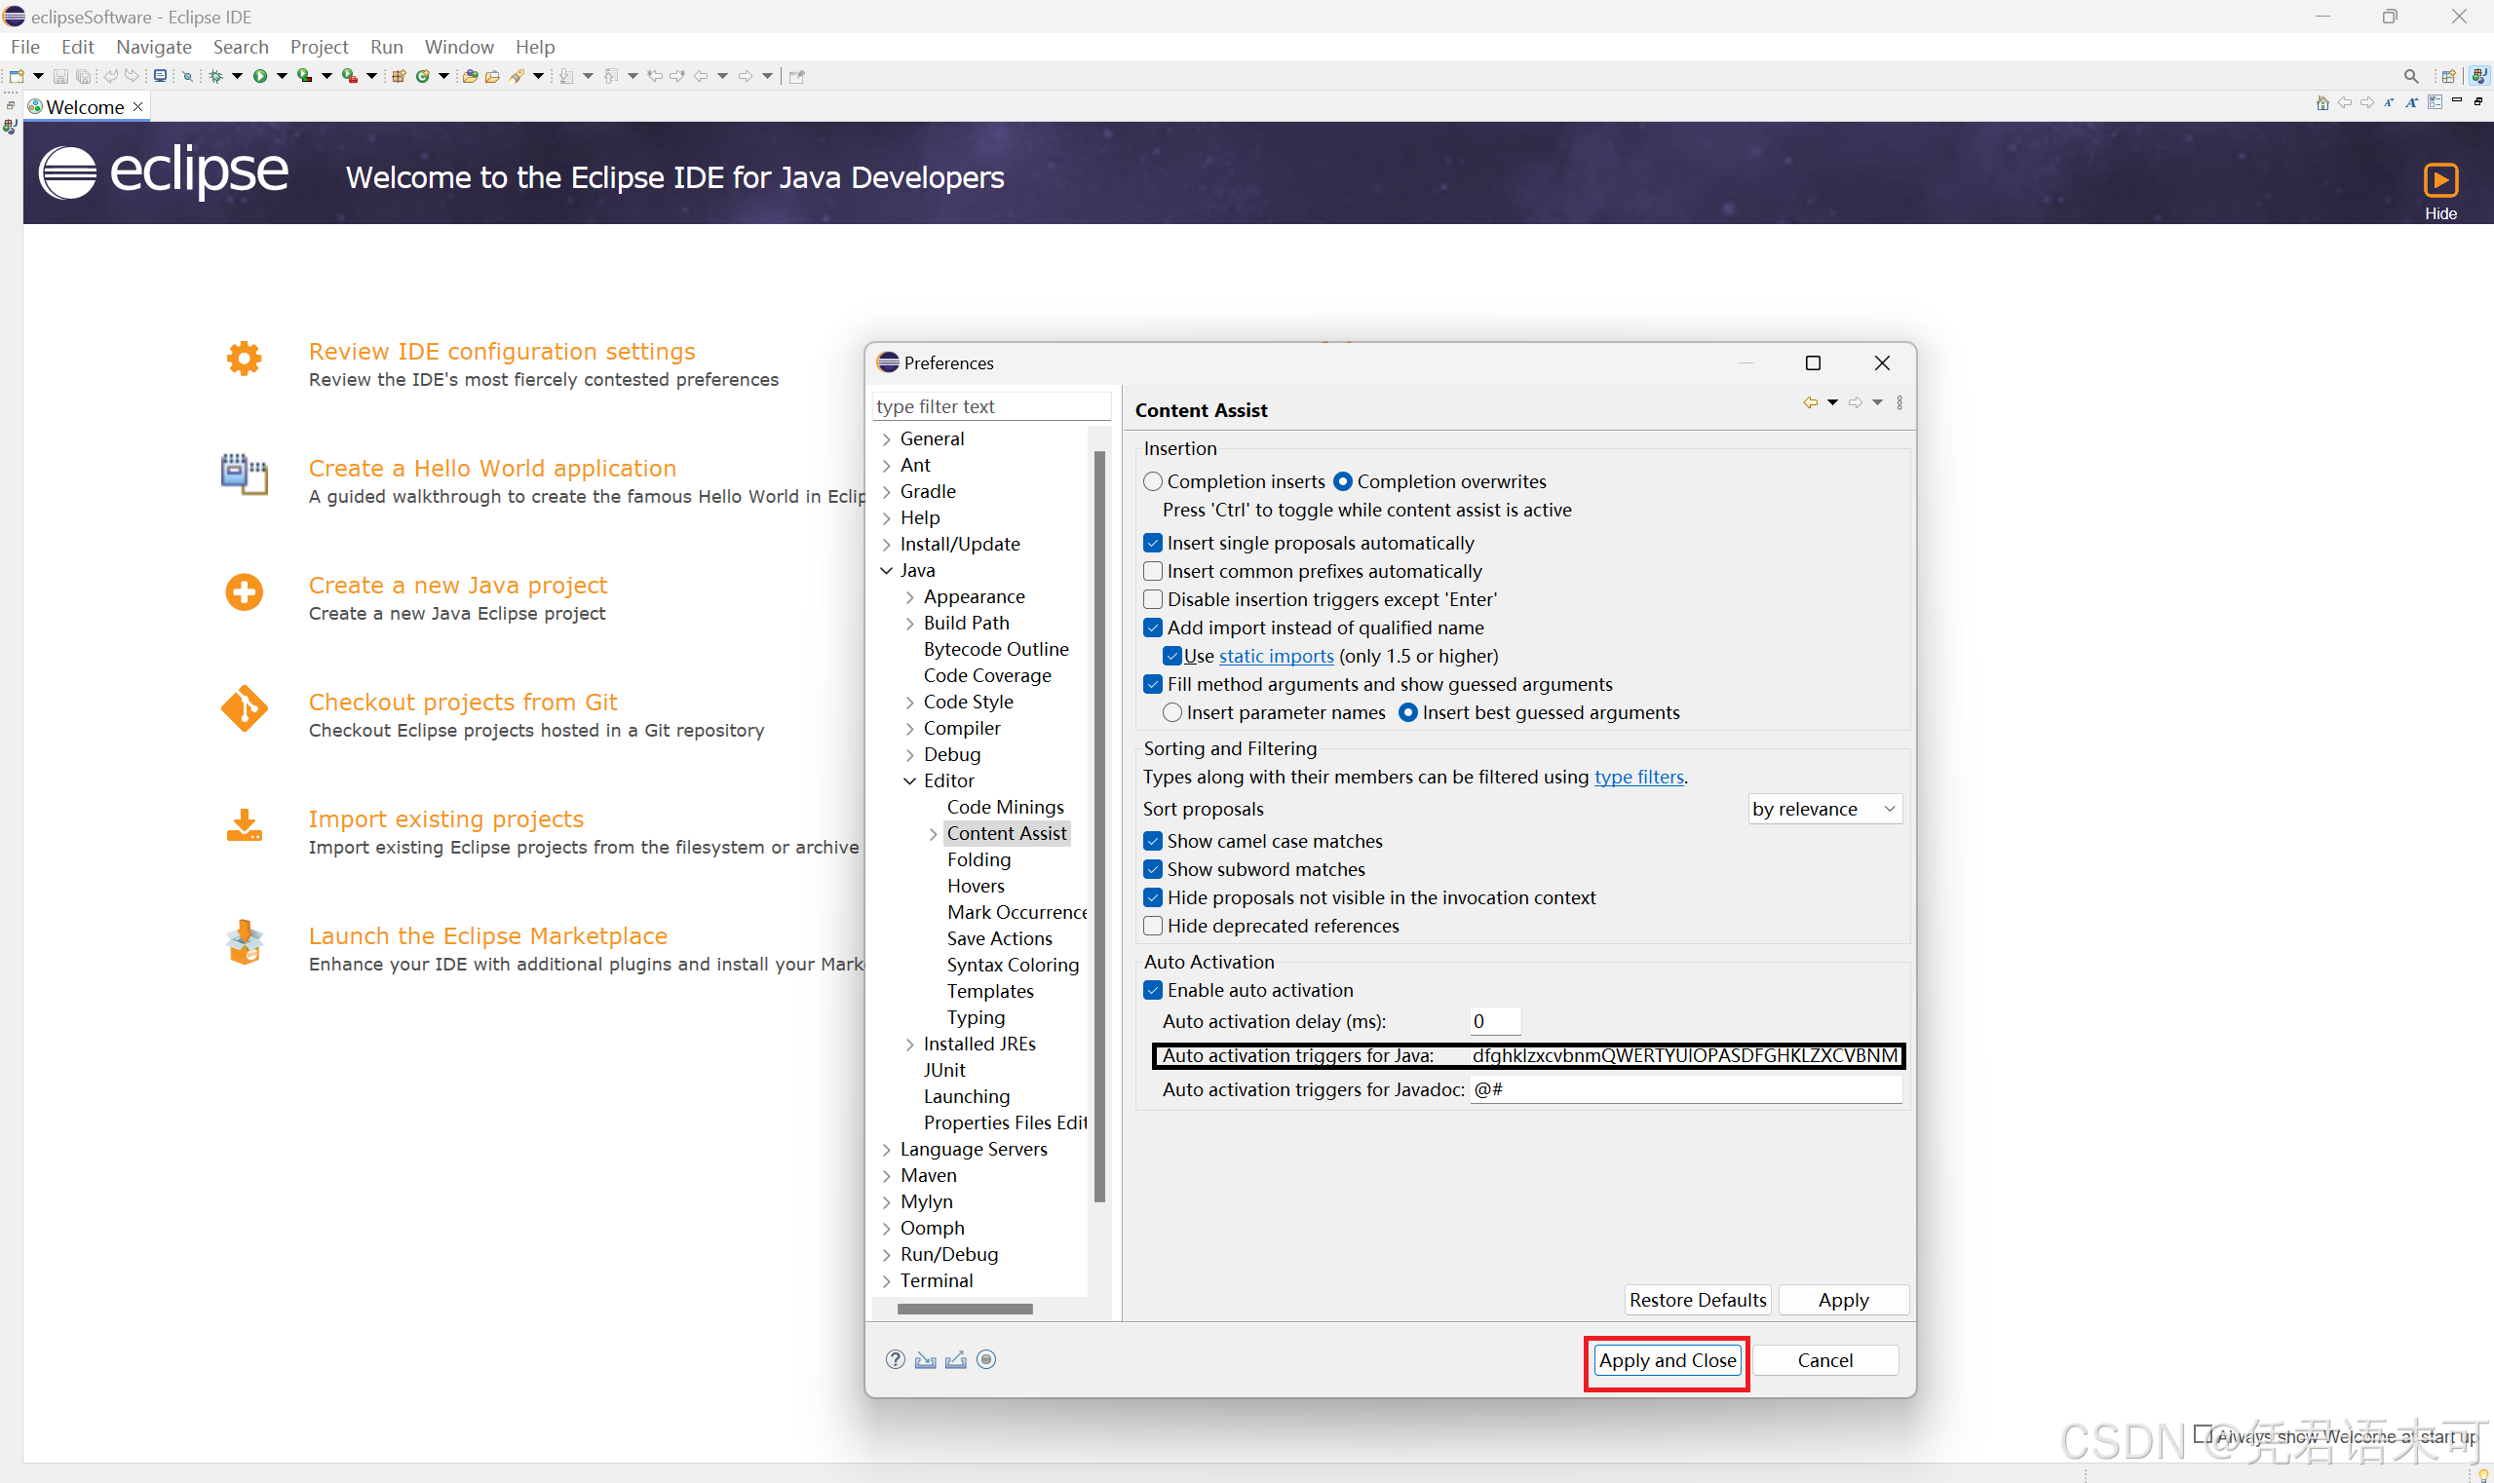Click the preferences tree horizontal scrollbar
Viewport: 2494px width, 1483px height.
coord(965,1310)
